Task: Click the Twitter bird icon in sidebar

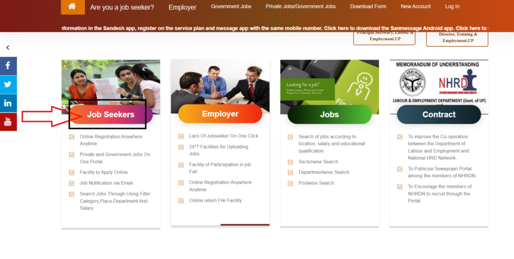Action: point(8,84)
